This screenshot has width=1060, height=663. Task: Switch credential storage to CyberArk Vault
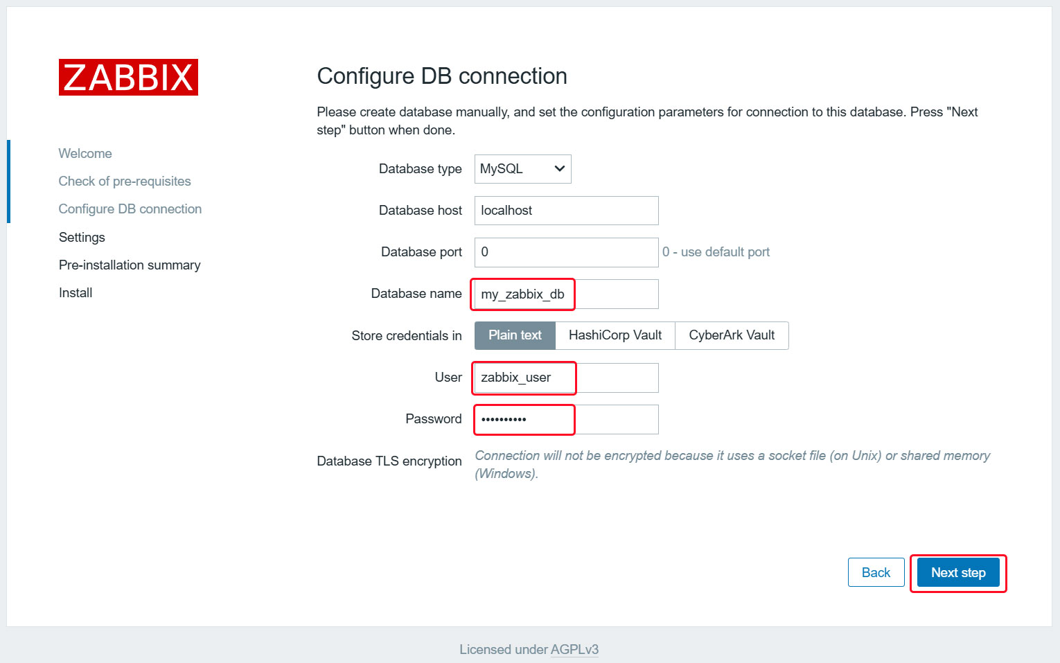pos(732,335)
